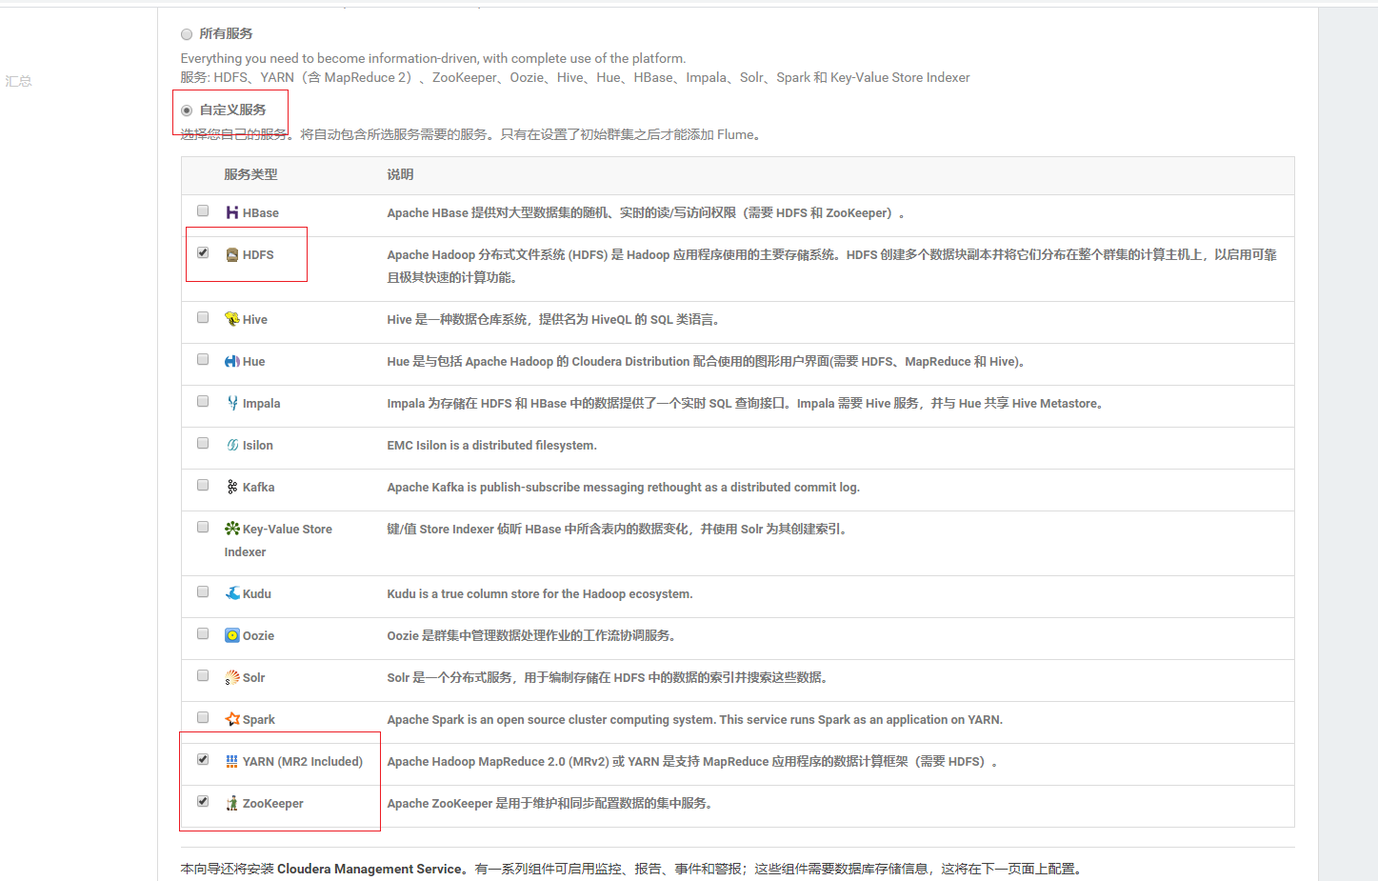Click the Isilon service icon
This screenshot has width=1378, height=881.
231,444
